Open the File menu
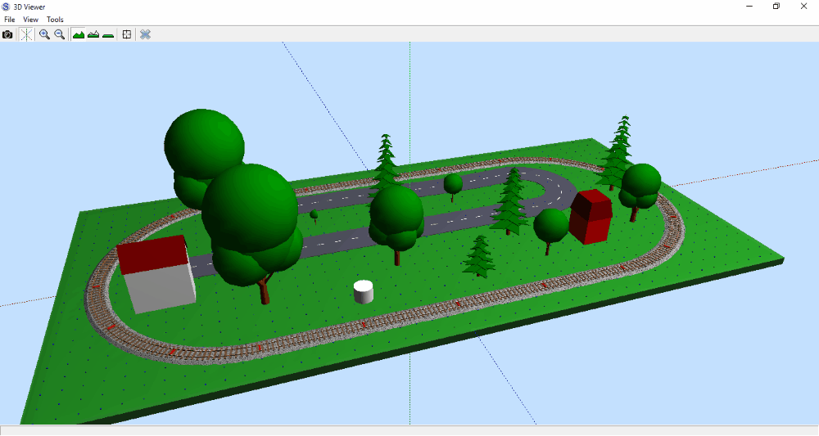The height and width of the screenshot is (436, 819). tap(9, 20)
